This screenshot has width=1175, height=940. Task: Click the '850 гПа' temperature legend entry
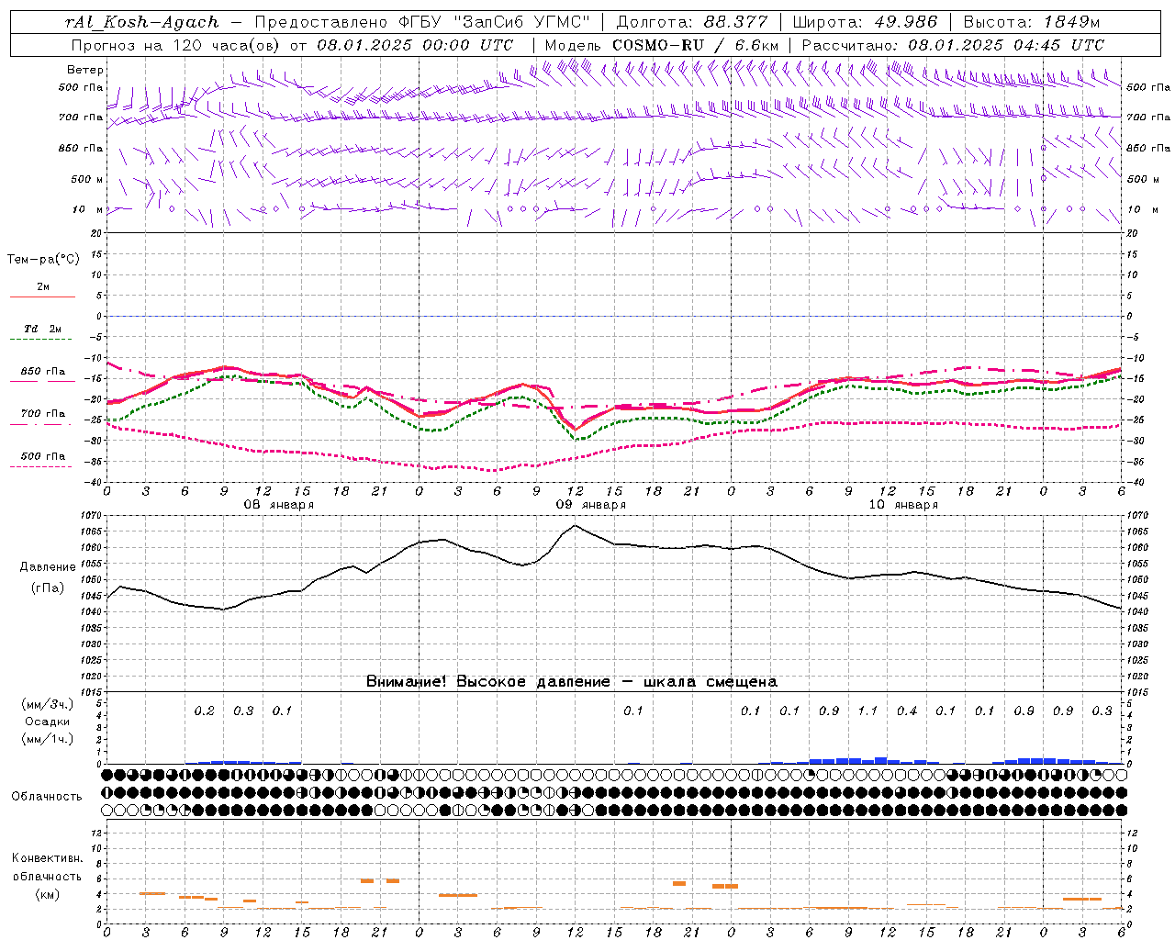pos(43,372)
